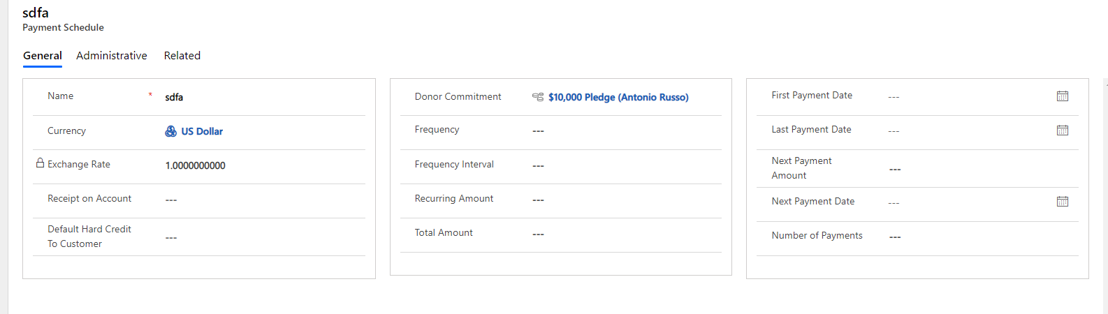The image size is (1108, 314).
Task: Switch to the Administrative tab
Action: coord(112,56)
